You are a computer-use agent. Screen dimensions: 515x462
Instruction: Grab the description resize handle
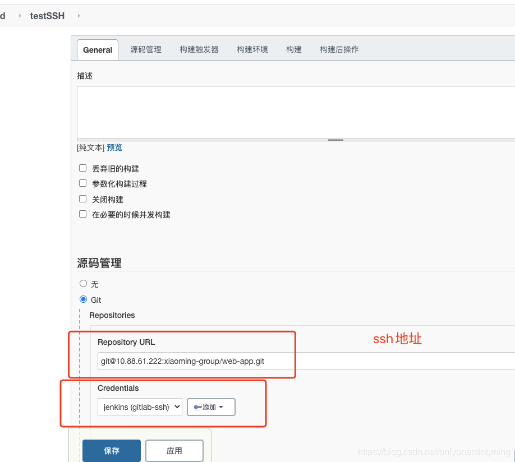click(x=335, y=140)
